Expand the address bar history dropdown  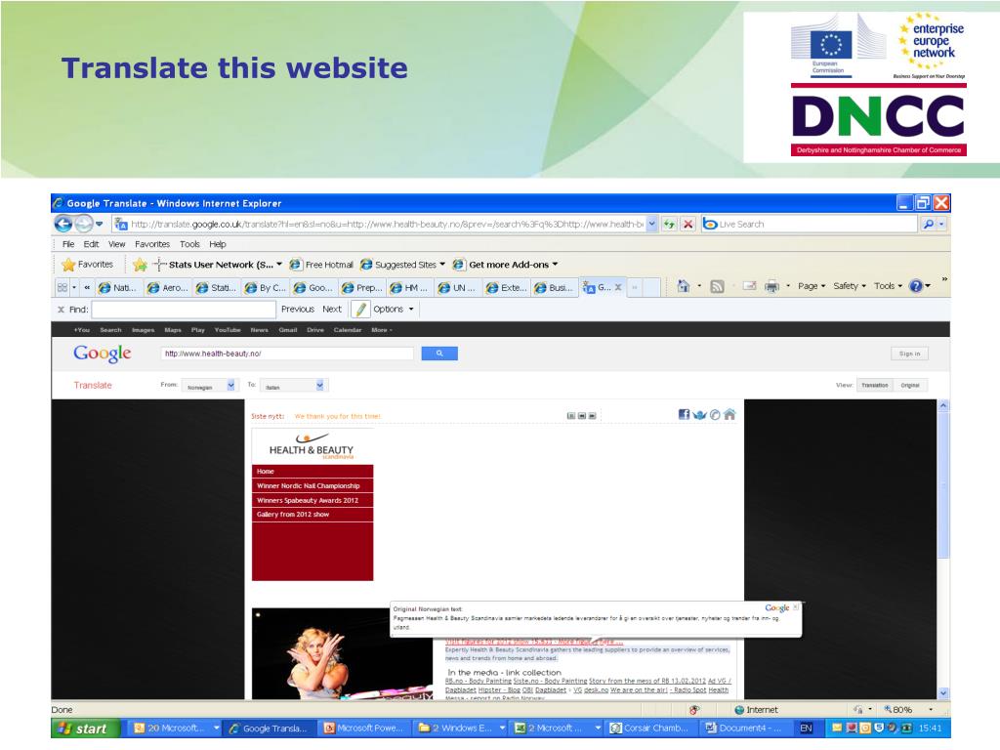(x=651, y=224)
